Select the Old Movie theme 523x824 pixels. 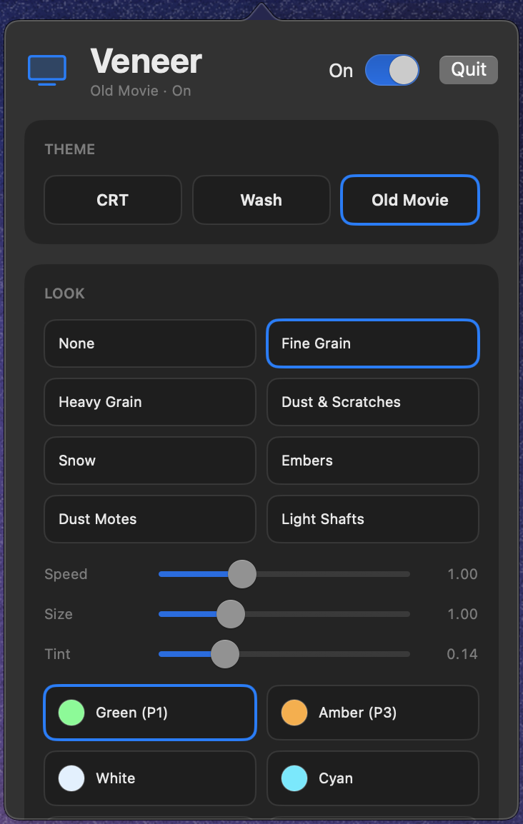410,200
